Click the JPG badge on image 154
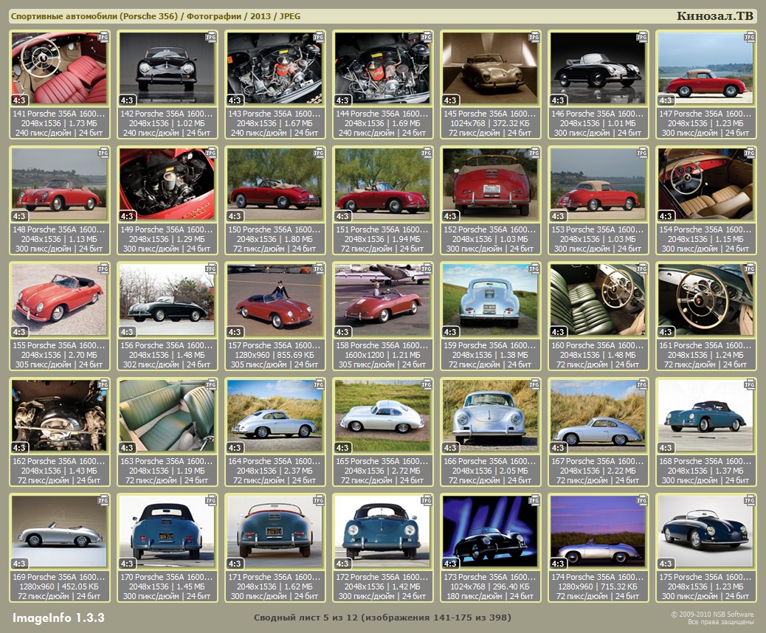 pos(749,152)
